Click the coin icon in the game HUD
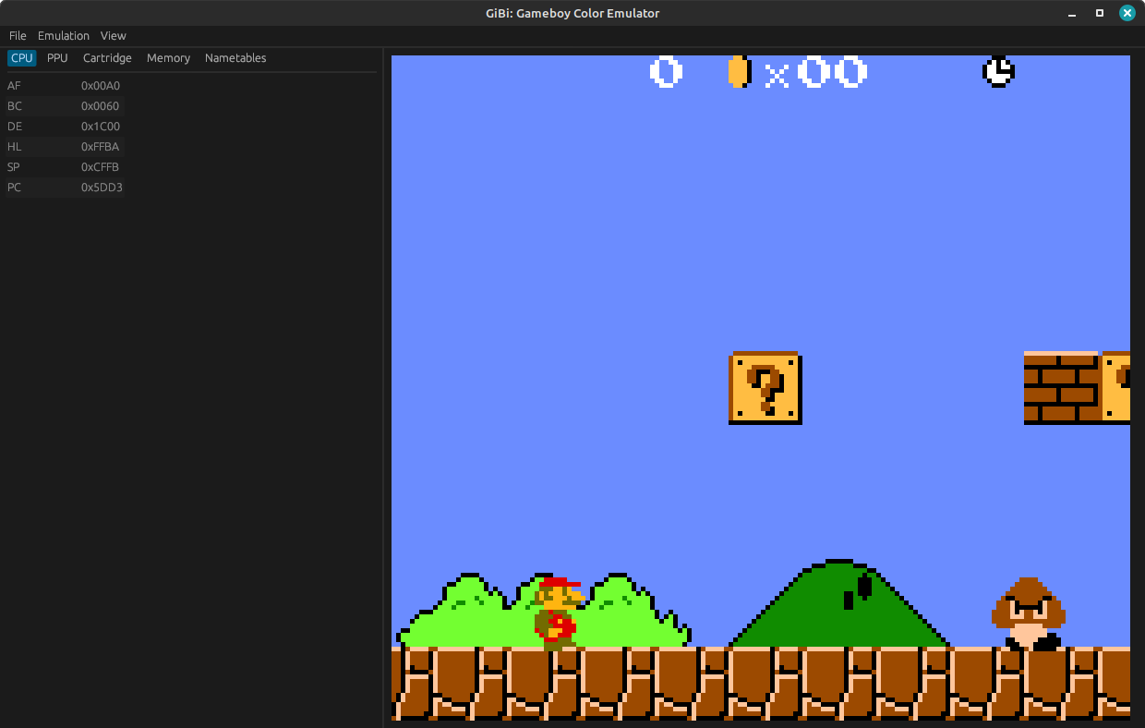Screen dimensions: 1145x728 [739, 71]
